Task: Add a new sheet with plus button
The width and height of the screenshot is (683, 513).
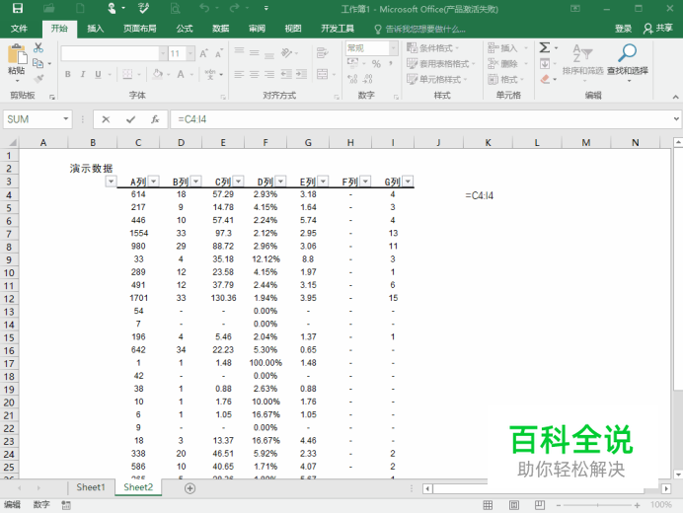Action: tap(190, 488)
